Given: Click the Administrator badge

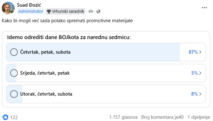Looking at the screenshot, I should tap(31, 11).
